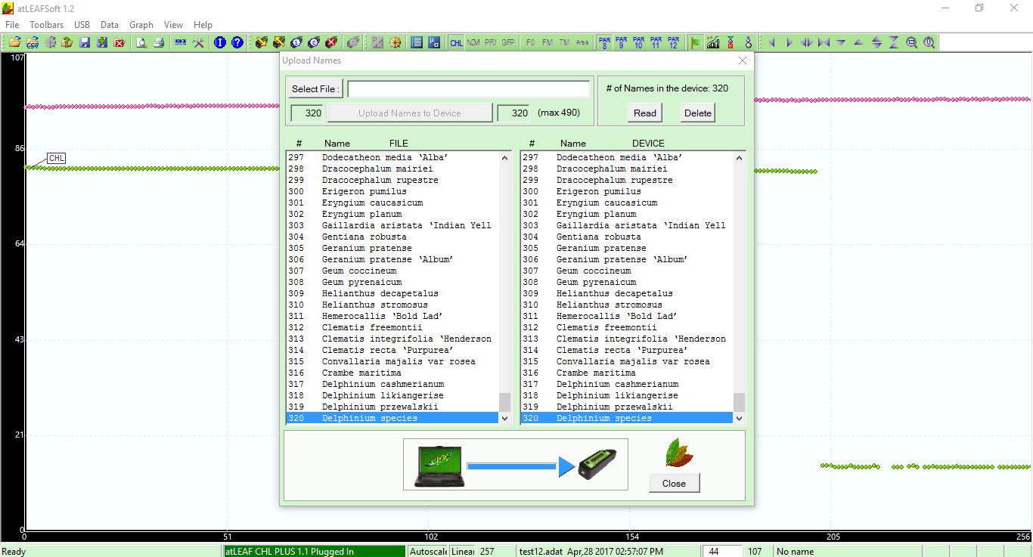Image resolution: width=1033 pixels, height=557 pixels.
Task: Click the magnifier zoom icon at toolbar end
Action: tap(929, 43)
